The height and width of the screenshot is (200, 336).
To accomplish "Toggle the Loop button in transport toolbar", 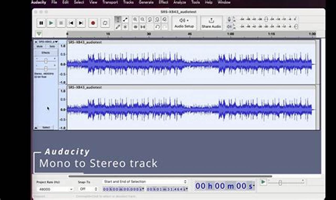I will pos(105,23).
